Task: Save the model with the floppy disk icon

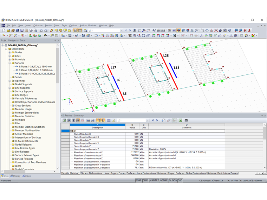Action: click(x=22, y=31)
